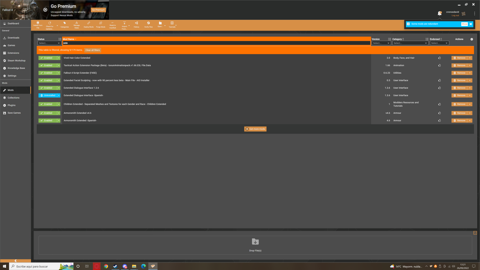Open three-dot menu near profile
This screenshot has width=480, height=270.
(x=474, y=13)
